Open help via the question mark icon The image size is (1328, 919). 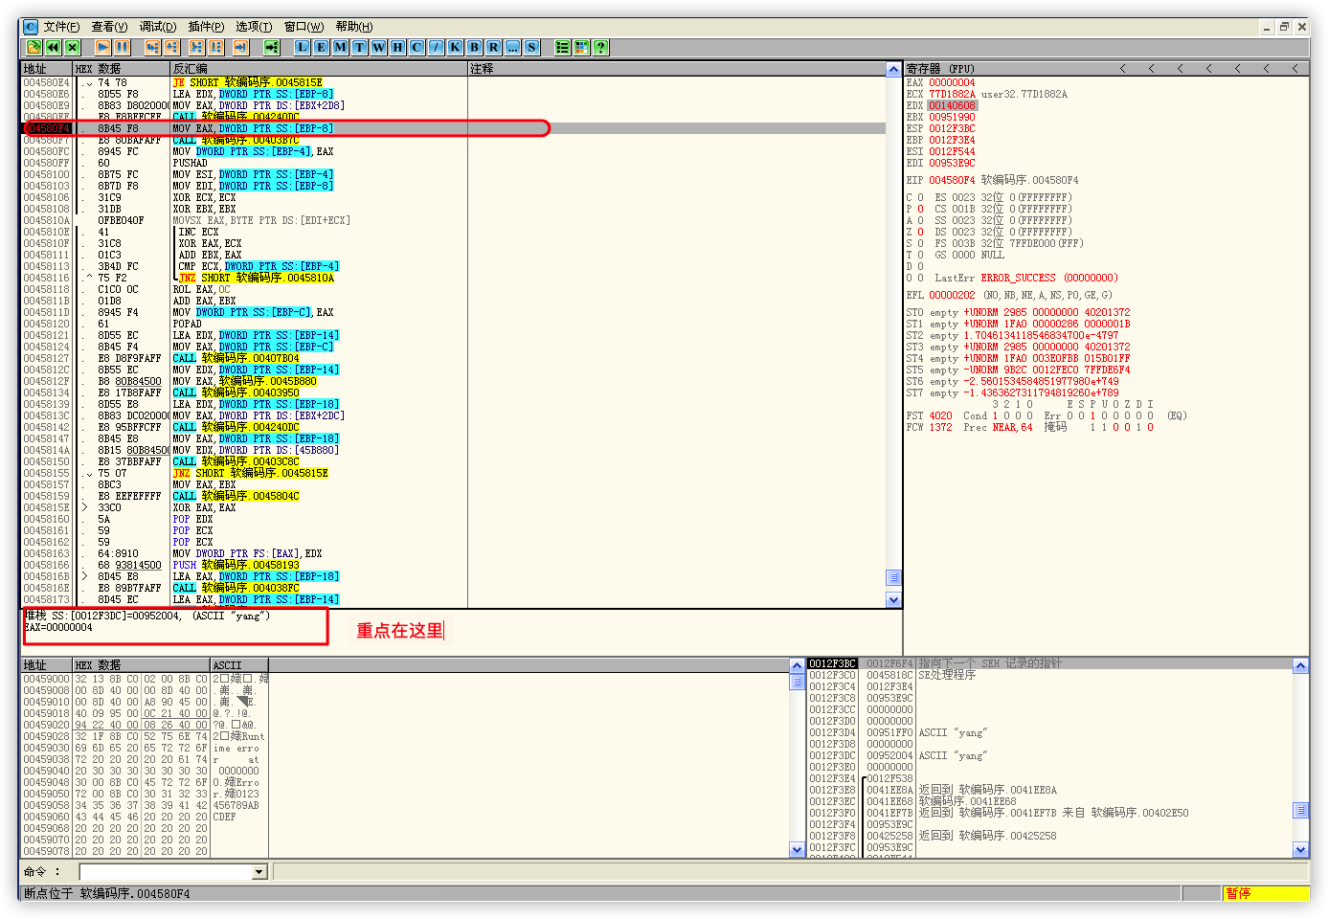(600, 47)
